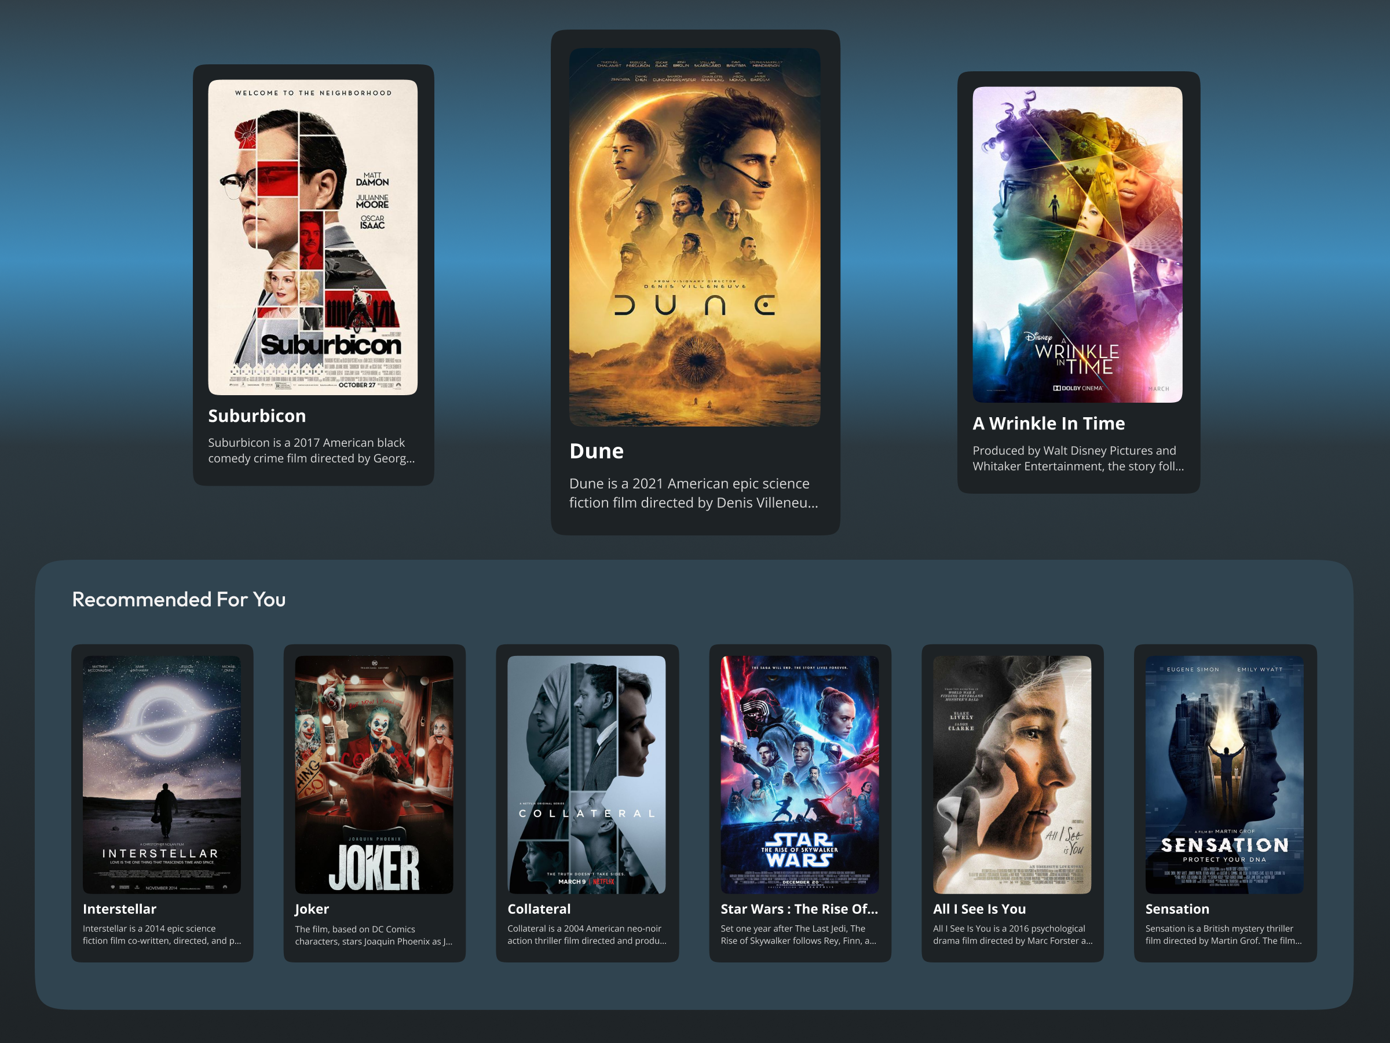The height and width of the screenshot is (1043, 1390).
Task: Click the Recommended For You heading
Action: click(x=178, y=599)
